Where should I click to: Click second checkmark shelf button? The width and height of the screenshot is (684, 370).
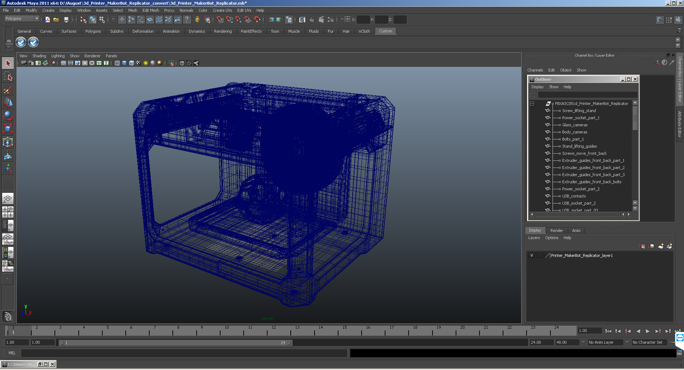pos(33,42)
